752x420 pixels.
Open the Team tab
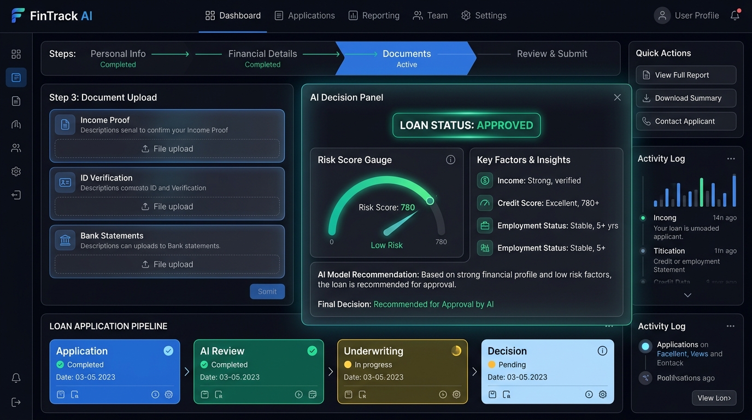click(x=430, y=15)
